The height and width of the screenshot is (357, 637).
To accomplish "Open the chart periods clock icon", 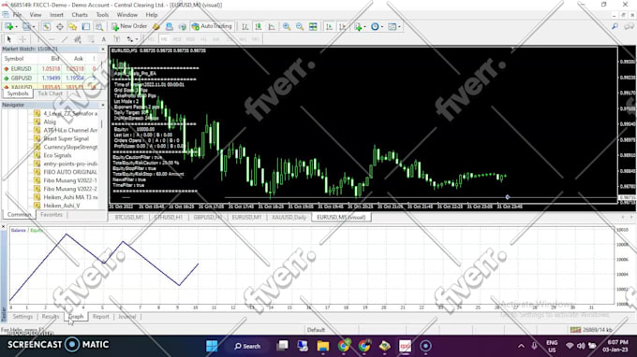I will tap(375, 26).
